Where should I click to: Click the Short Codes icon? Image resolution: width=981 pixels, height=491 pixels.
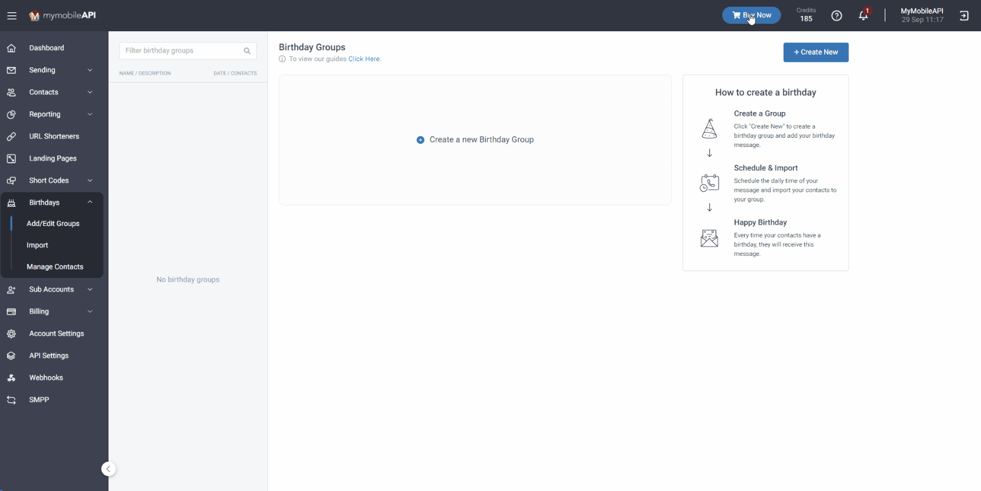[x=11, y=180]
